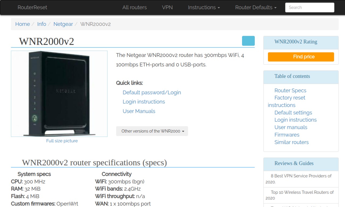Select the Custom firmwares: OpenWrt line

point(44,203)
